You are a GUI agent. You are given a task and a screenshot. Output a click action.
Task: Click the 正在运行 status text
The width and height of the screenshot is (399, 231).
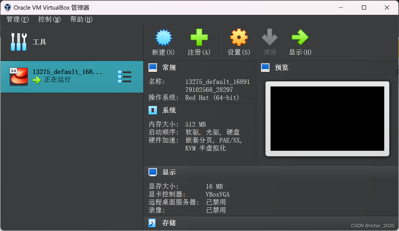pos(57,80)
